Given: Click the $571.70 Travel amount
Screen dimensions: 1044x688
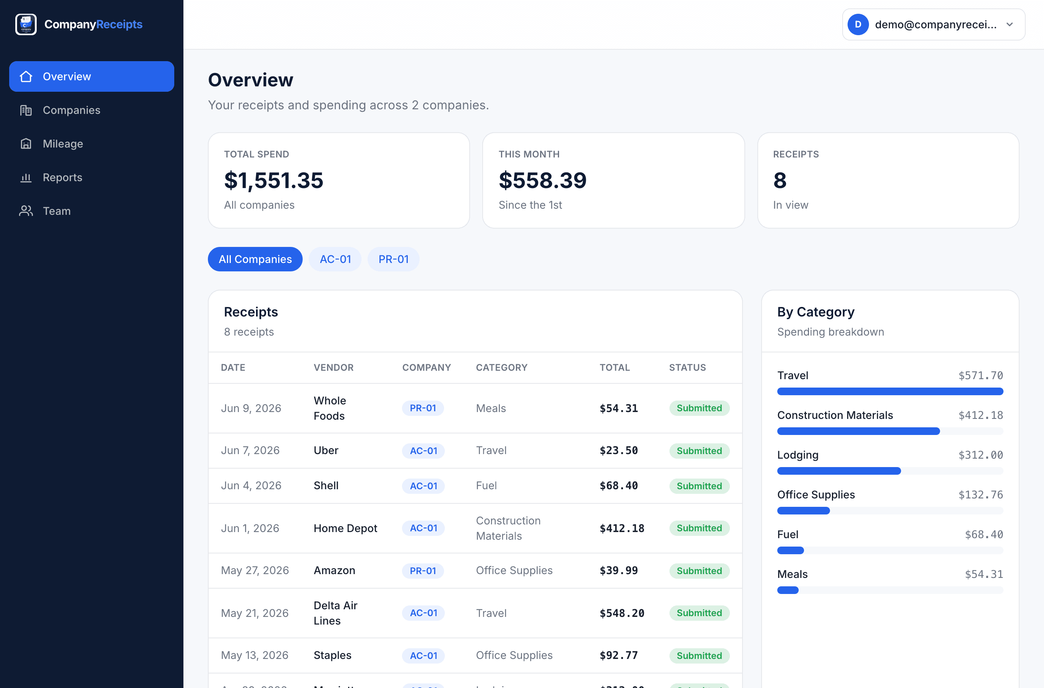Looking at the screenshot, I should [x=981, y=376].
